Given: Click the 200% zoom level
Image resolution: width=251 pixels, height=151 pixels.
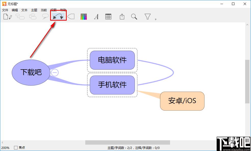Looking at the screenshot, I should click(x=5, y=148).
